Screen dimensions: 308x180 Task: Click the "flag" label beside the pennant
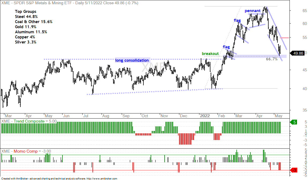click(x=237, y=20)
